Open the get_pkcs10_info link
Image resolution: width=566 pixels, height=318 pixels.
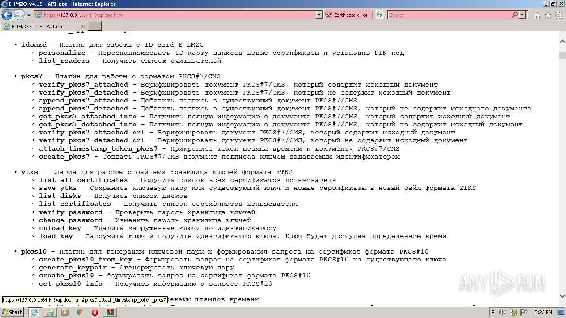coord(71,284)
